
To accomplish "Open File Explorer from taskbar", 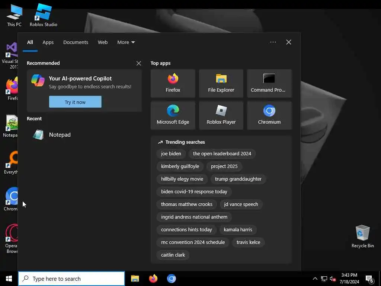I will tap(135, 279).
